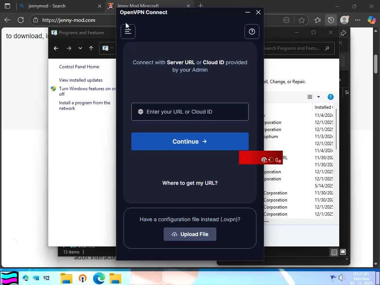Viewport: 380px width, 285px height.
Task: Open the OpenVPN Connect hamburger menu
Action: point(128,32)
